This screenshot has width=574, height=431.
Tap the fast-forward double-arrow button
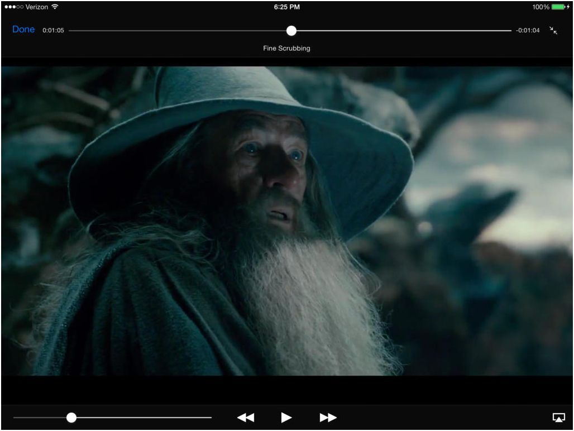click(x=328, y=418)
